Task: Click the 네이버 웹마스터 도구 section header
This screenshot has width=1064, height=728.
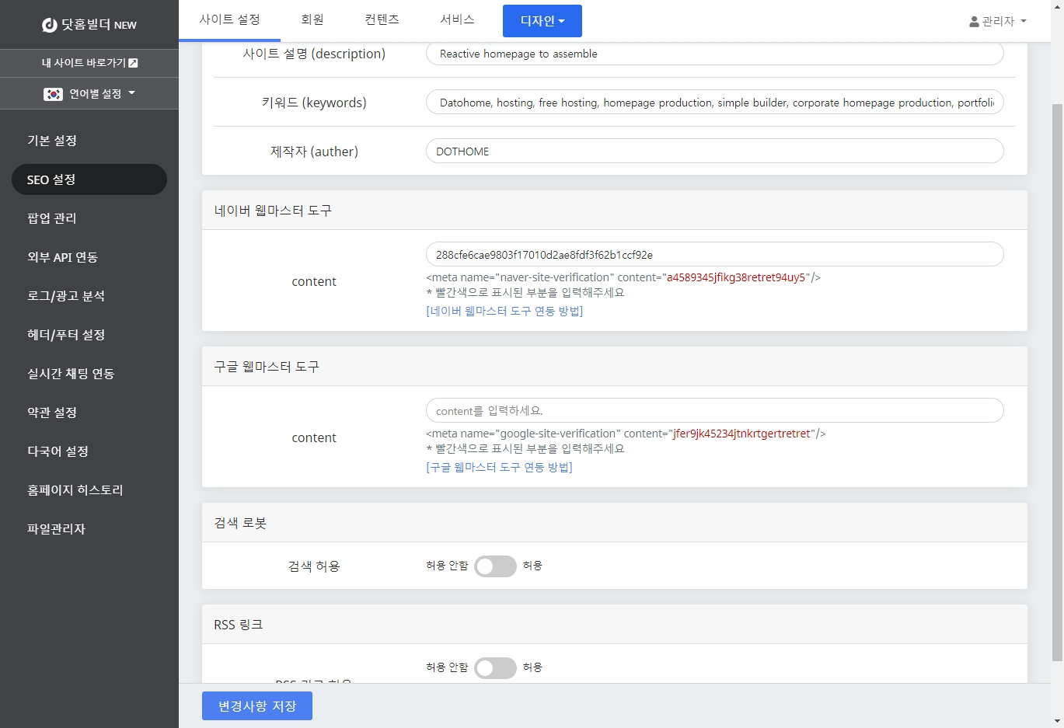Action: point(615,211)
